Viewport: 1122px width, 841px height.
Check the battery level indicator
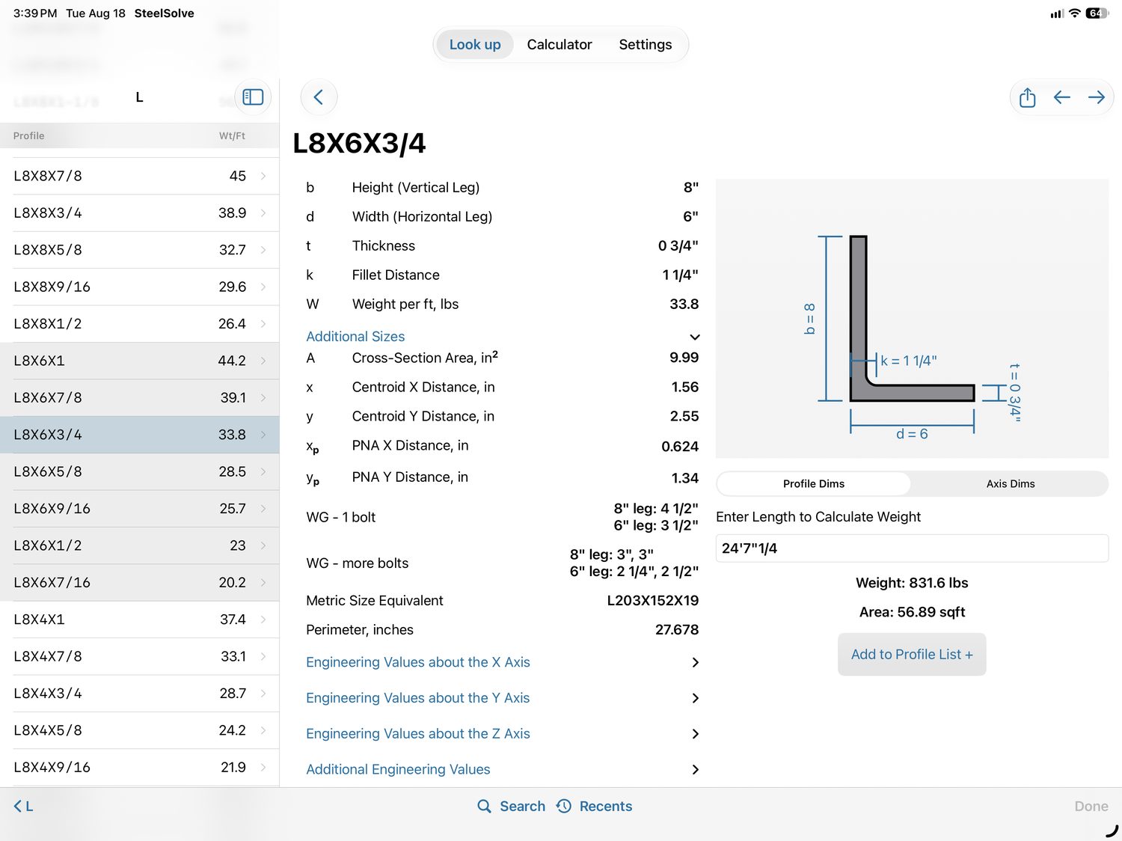click(1097, 13)
